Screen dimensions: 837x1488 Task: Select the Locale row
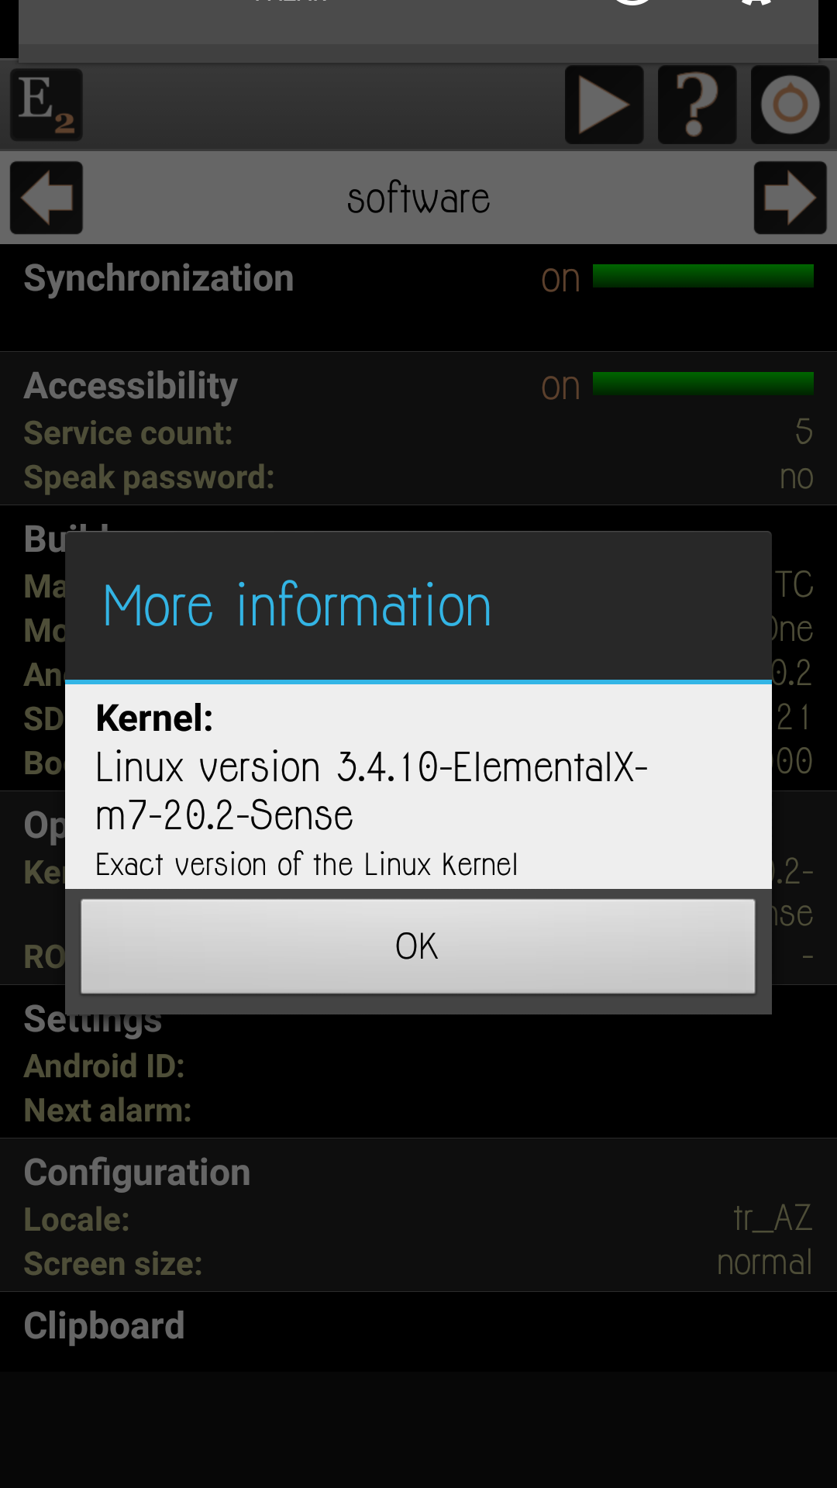pos(418,1219)
